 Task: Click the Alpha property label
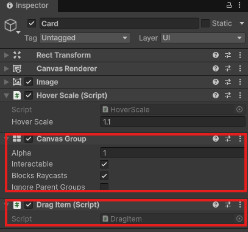21,153
